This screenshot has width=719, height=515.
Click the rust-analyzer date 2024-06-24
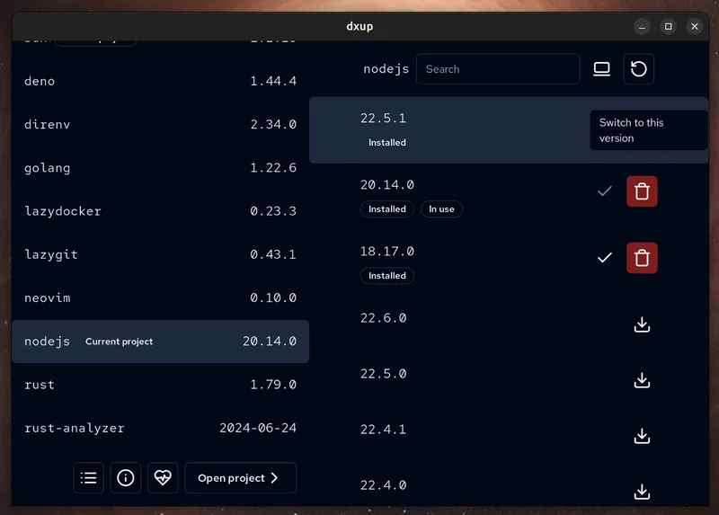(x=258, y=428)
